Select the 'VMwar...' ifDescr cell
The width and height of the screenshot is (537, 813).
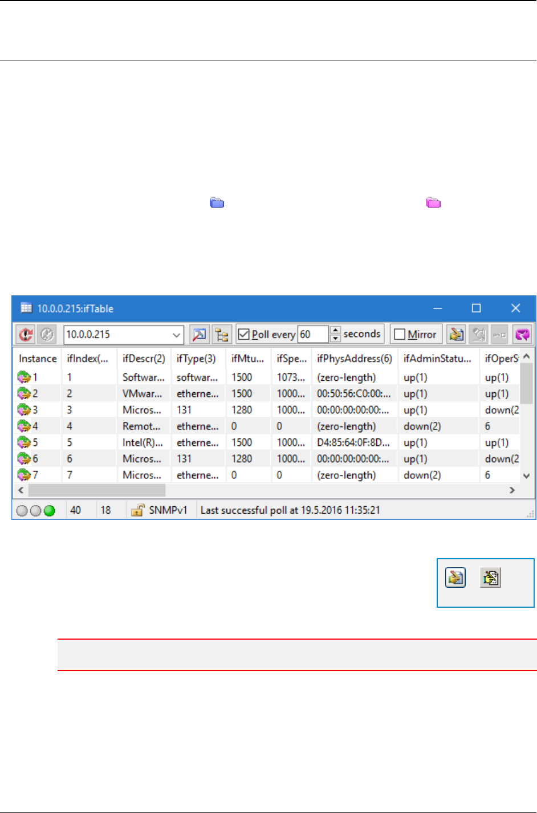(143, 393)
